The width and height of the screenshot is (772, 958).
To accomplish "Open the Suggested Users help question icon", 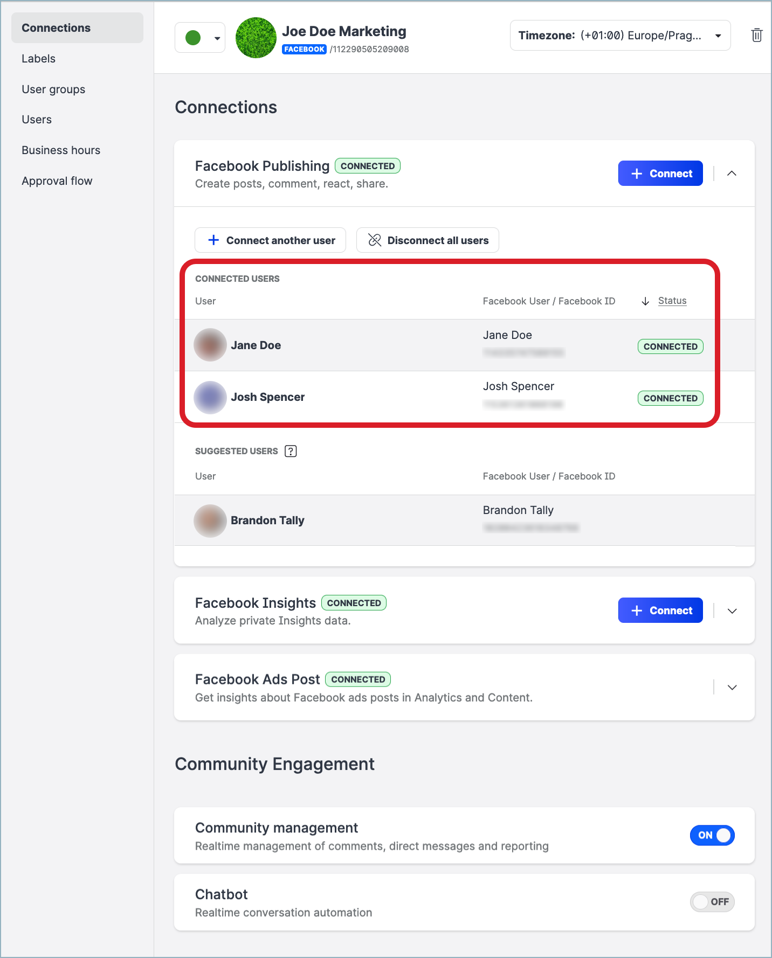I will point(291,452).
